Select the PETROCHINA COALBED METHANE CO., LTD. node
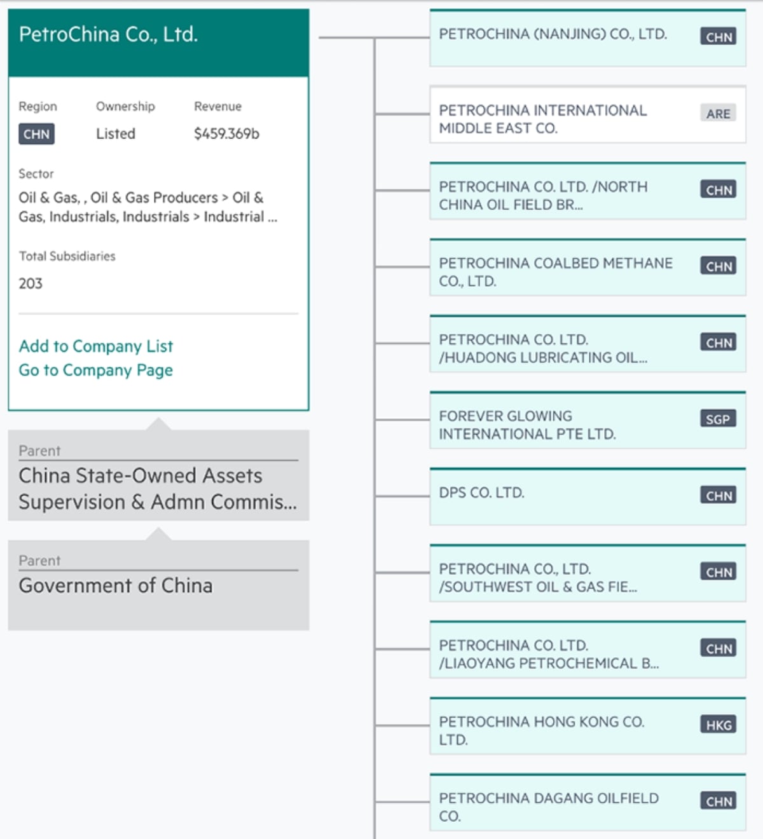 pos(588,267)
